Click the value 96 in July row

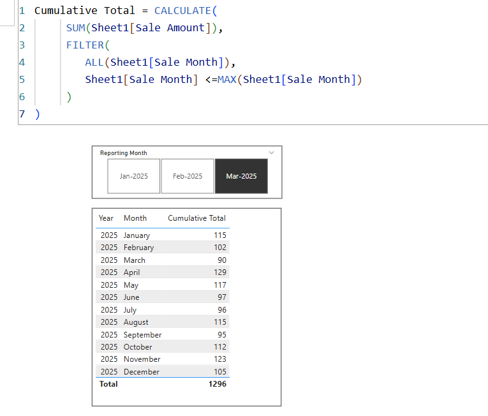click(222, 310)
